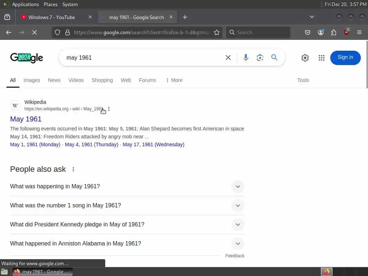Select the Videos search tab
368x276 pixels.
coord(76,80)
